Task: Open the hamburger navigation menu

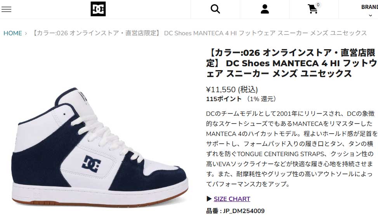Action: point(6,9)
